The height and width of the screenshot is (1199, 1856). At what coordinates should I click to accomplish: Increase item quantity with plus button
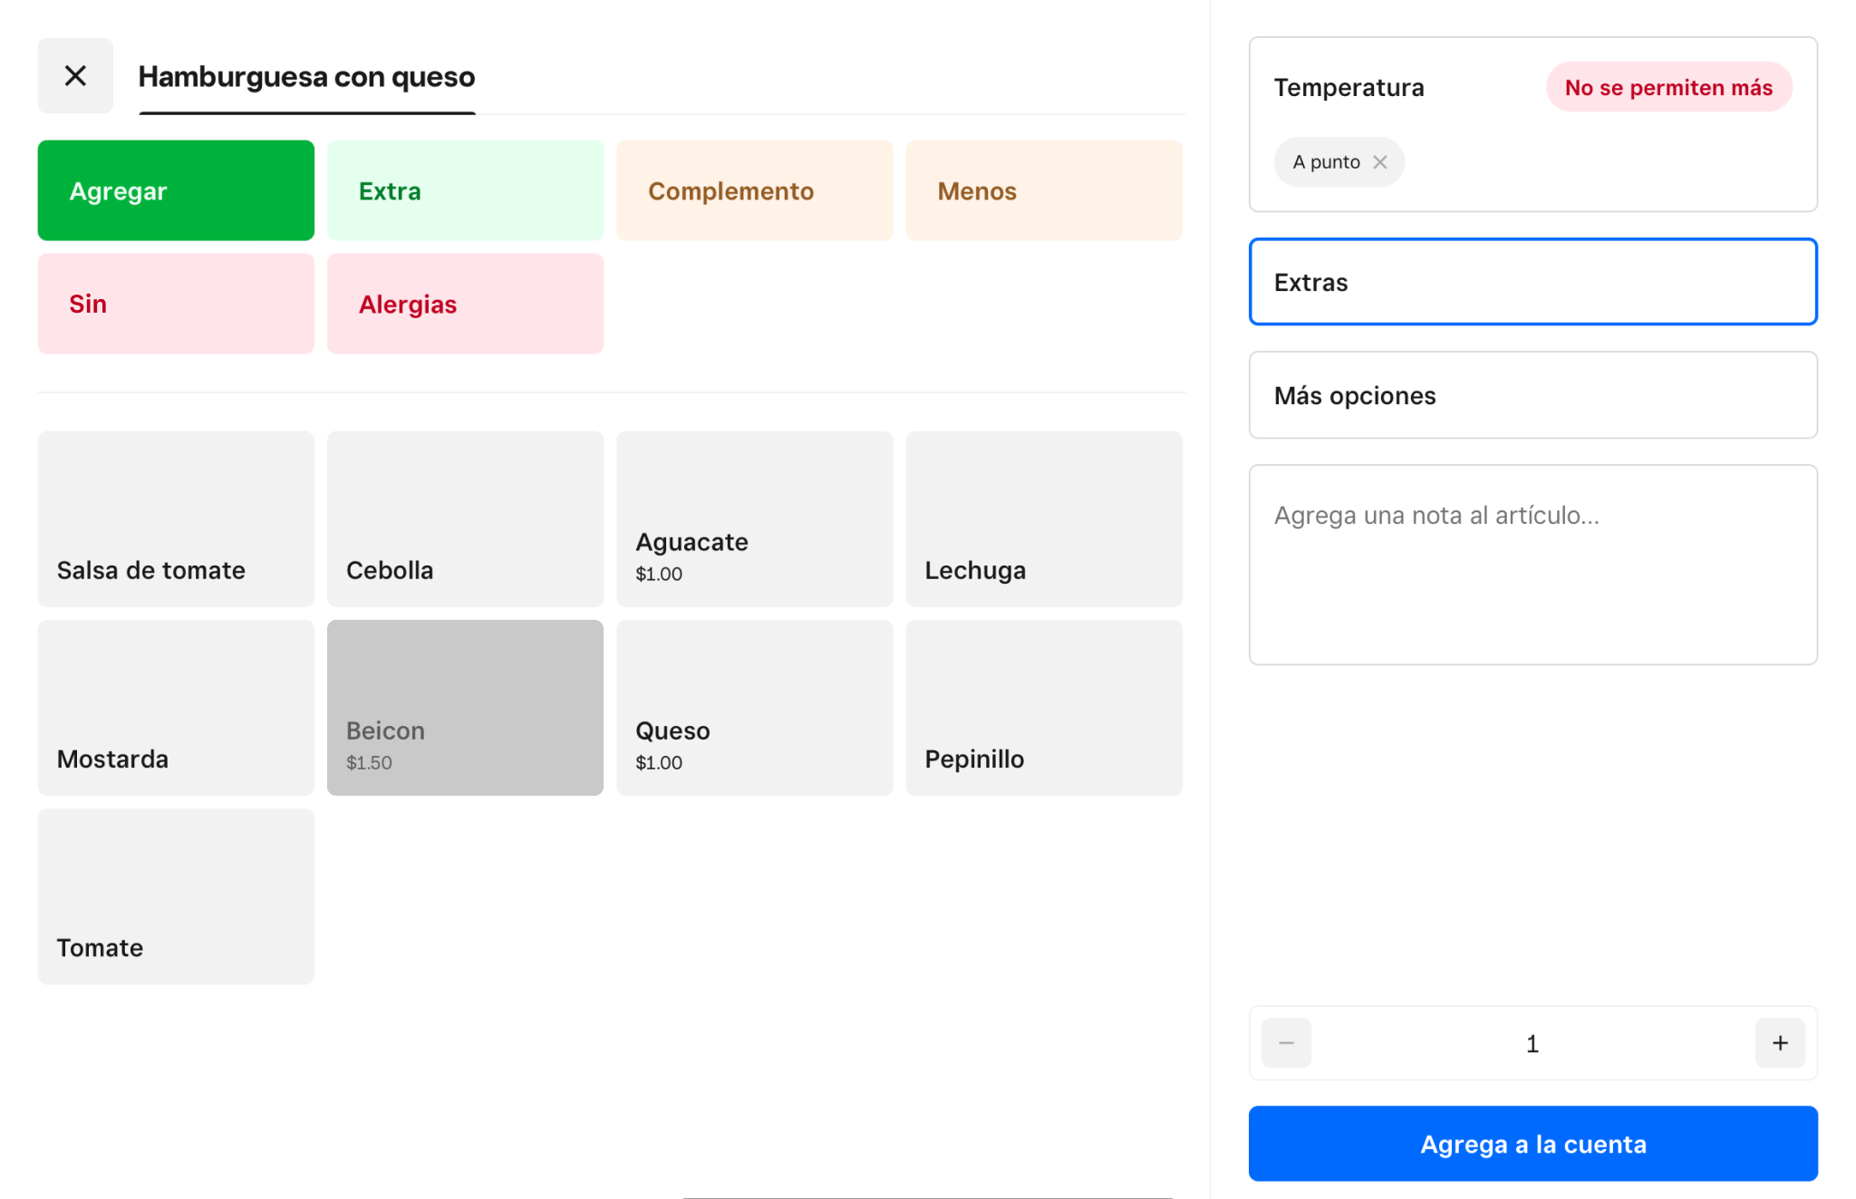pos(1779,1043)
